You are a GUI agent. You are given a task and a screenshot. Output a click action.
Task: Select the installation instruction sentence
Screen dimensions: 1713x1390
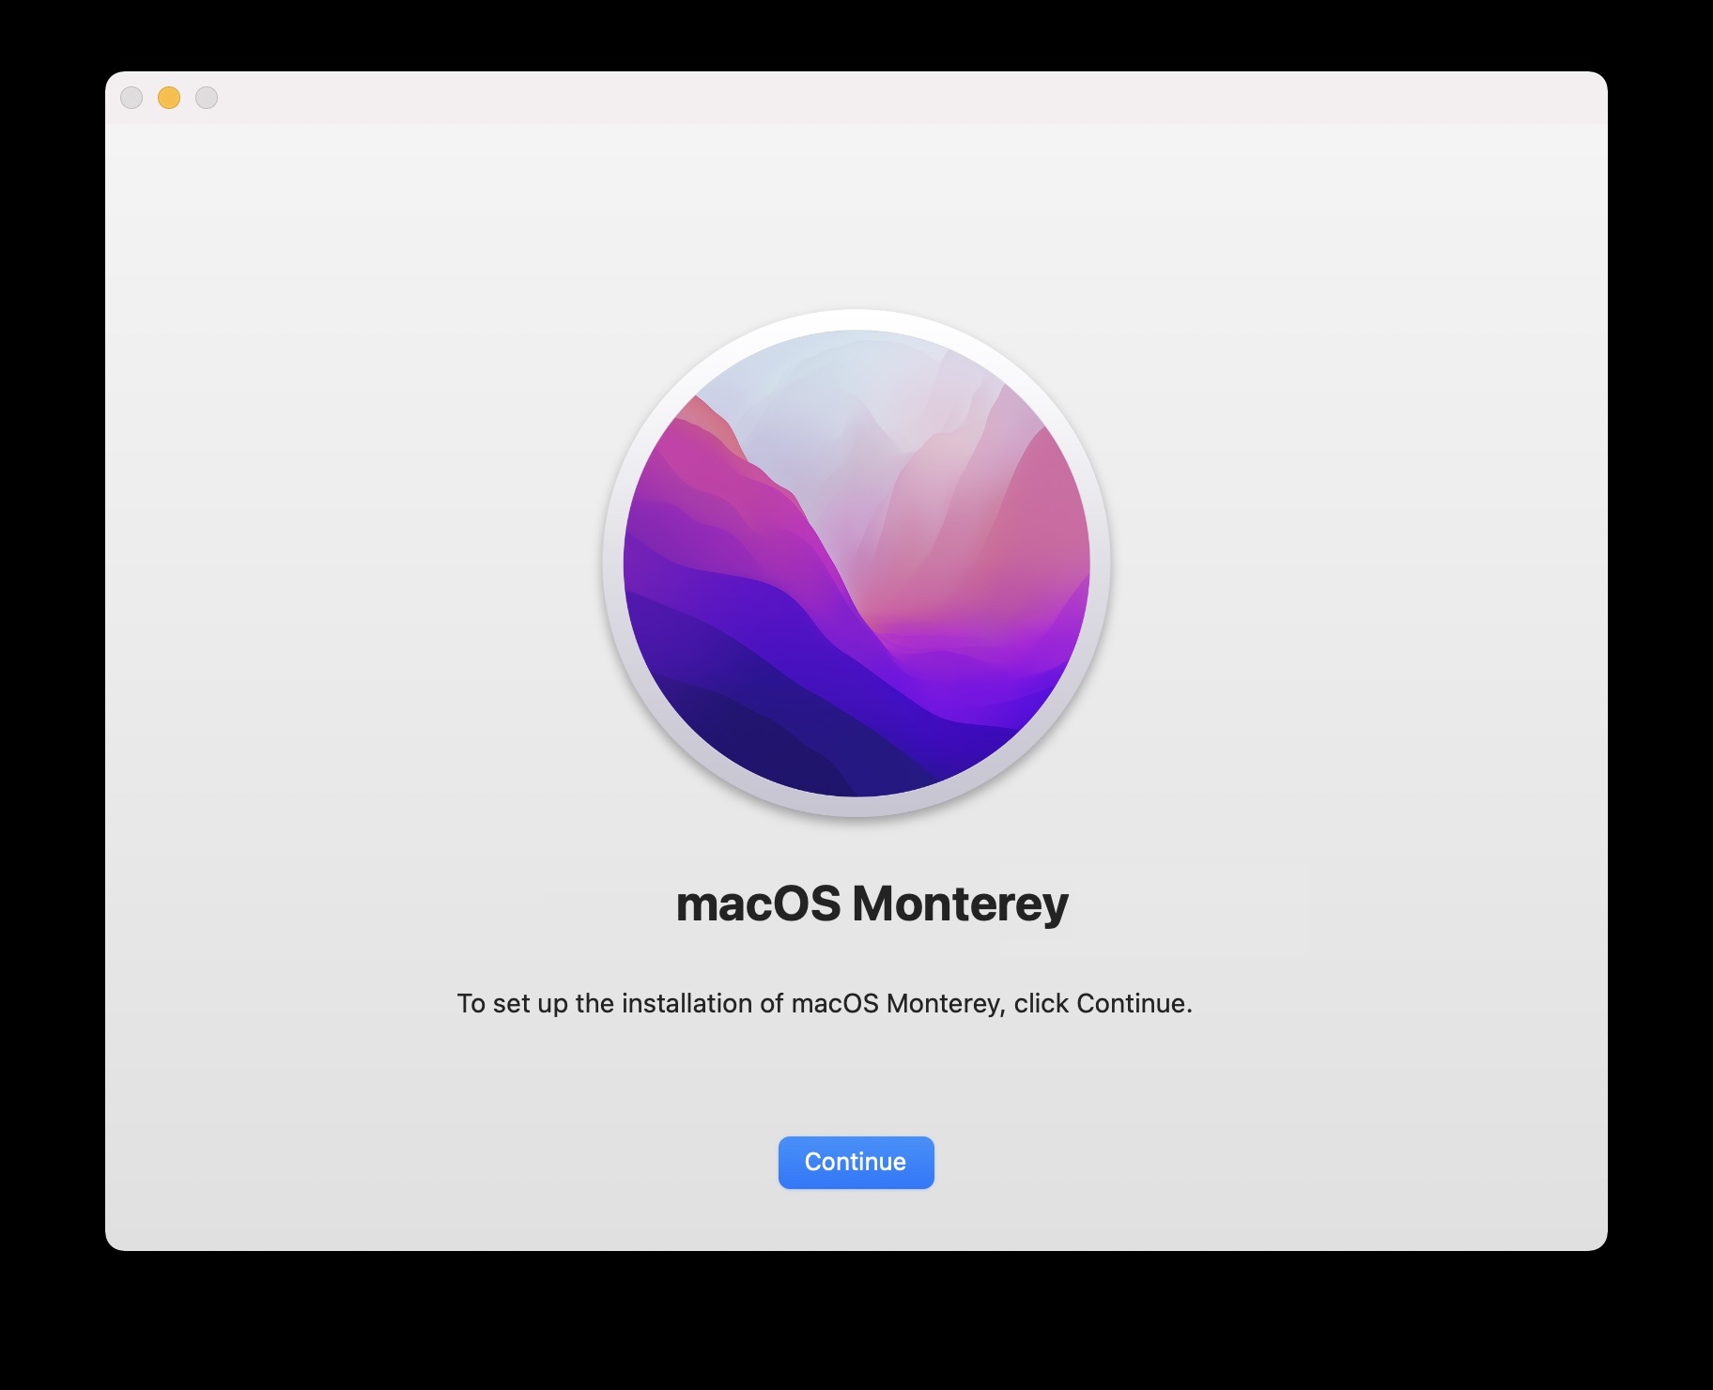(x=823, y=1003)
